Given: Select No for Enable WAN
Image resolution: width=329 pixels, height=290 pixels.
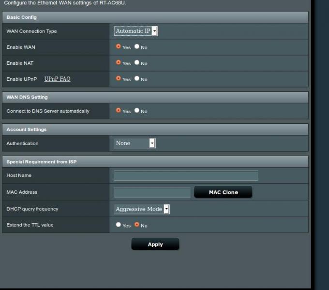Looking at the screenshot, I should tap(137, 47).
